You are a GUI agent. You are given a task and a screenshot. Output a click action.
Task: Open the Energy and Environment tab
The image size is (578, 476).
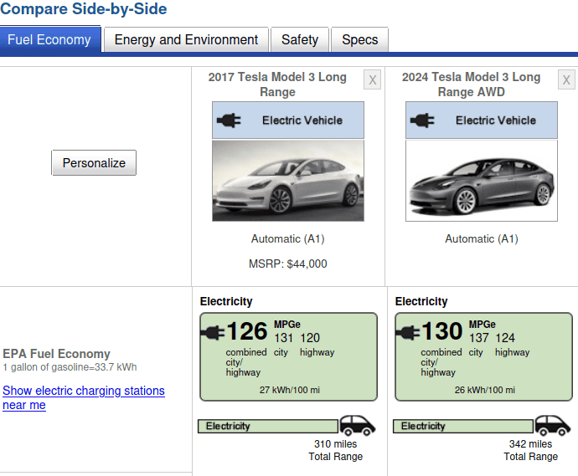186,39
